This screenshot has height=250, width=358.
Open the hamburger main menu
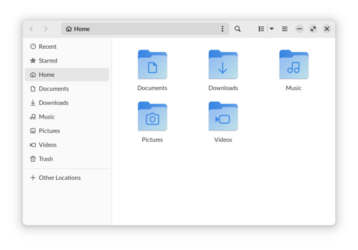[x=285, y=29]
